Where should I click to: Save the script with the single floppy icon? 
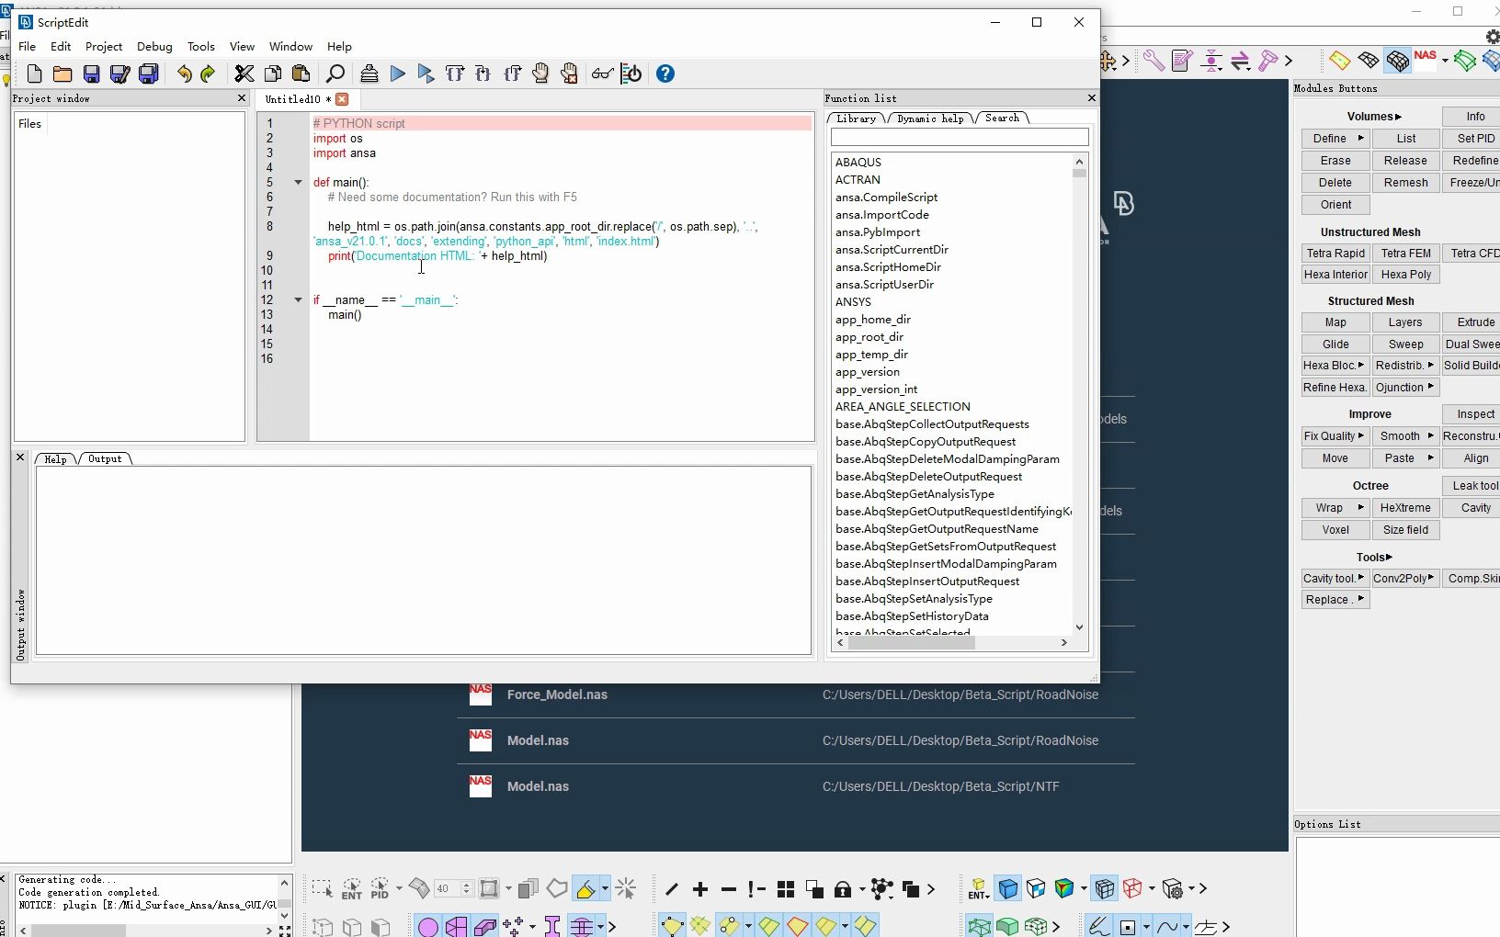91,73
